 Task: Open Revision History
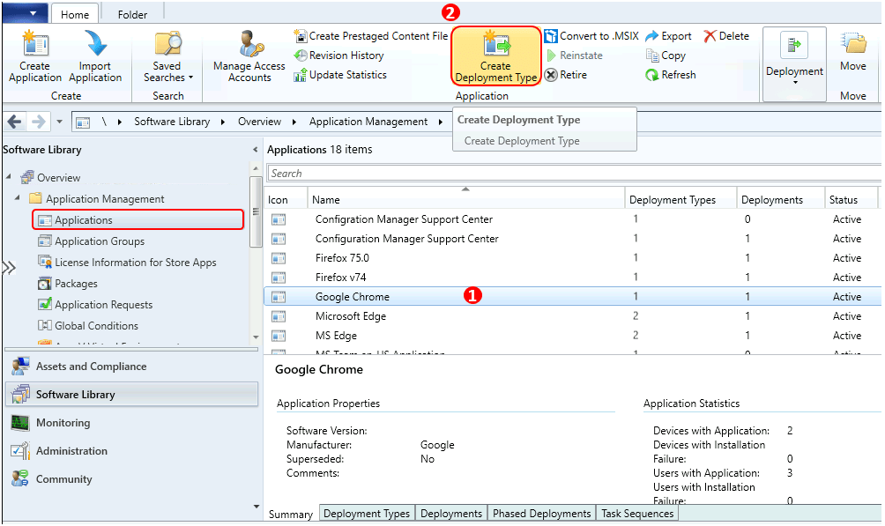click(300, 55)
